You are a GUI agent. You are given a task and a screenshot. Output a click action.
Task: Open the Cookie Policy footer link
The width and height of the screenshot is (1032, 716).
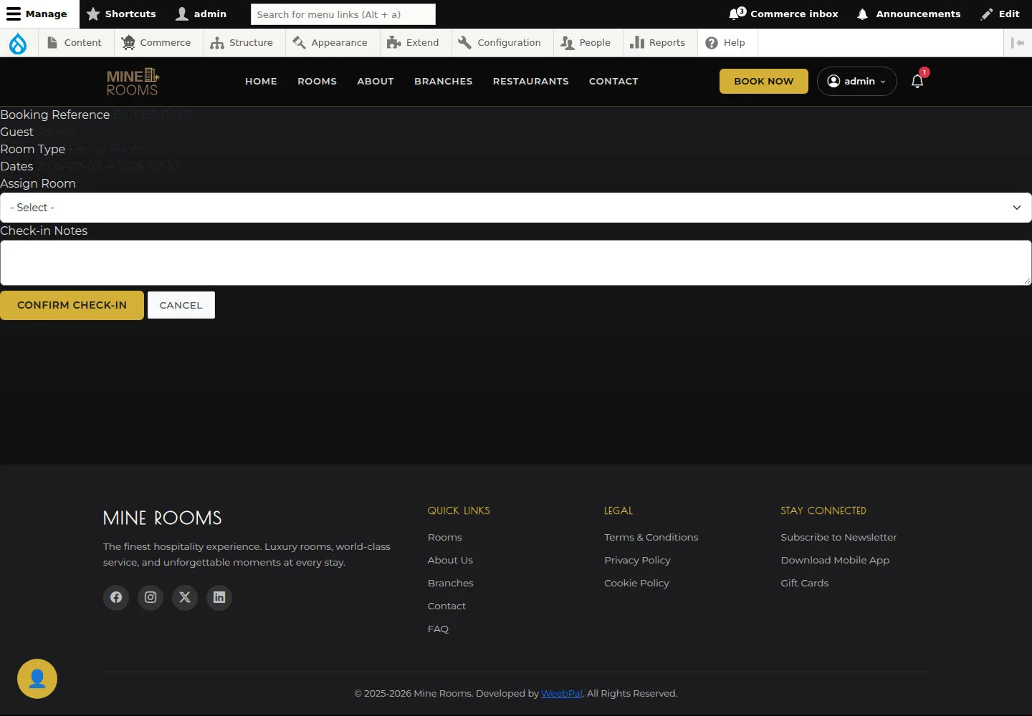[636, 583]
